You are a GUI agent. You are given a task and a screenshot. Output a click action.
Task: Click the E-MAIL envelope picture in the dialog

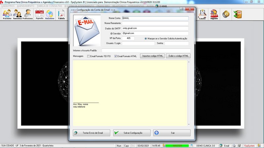(x=87, y=31)
